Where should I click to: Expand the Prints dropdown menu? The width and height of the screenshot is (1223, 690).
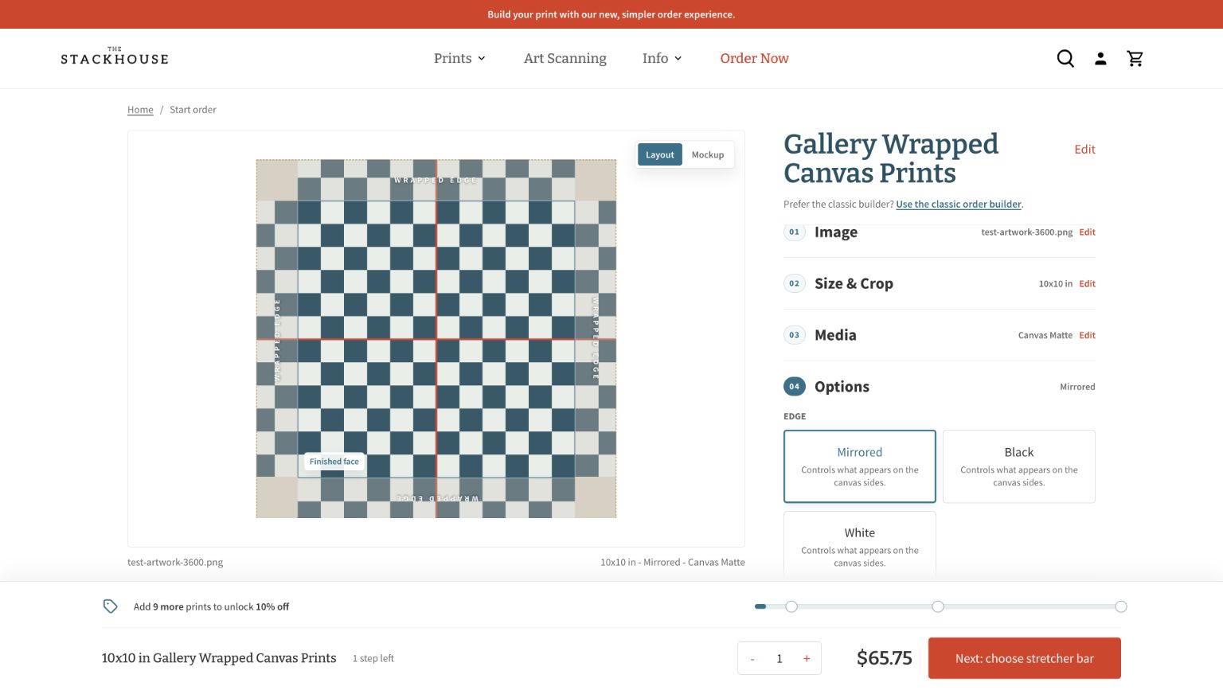pos(459,58)
